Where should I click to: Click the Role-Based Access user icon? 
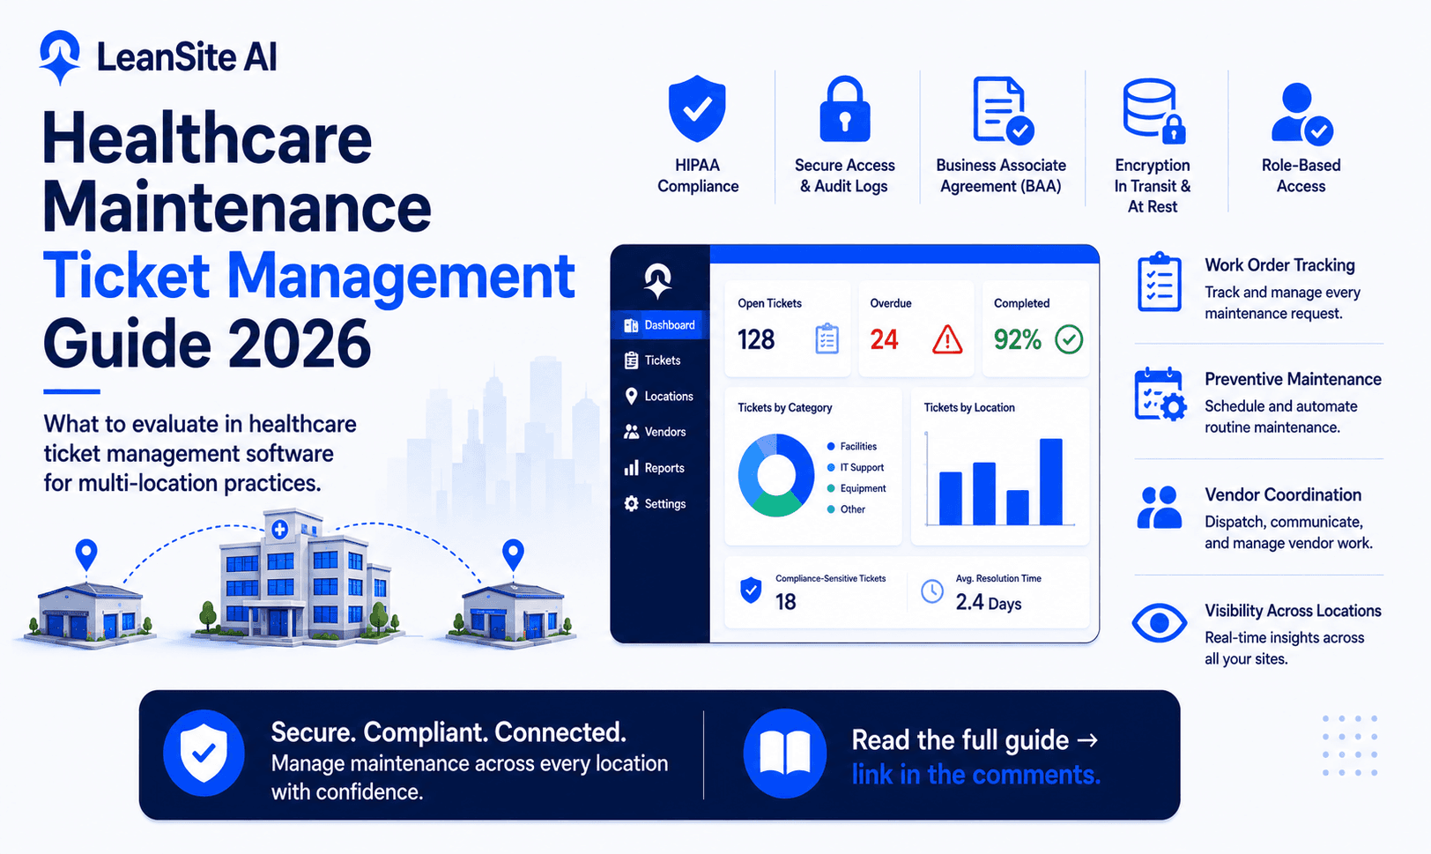pos(1301,114)
